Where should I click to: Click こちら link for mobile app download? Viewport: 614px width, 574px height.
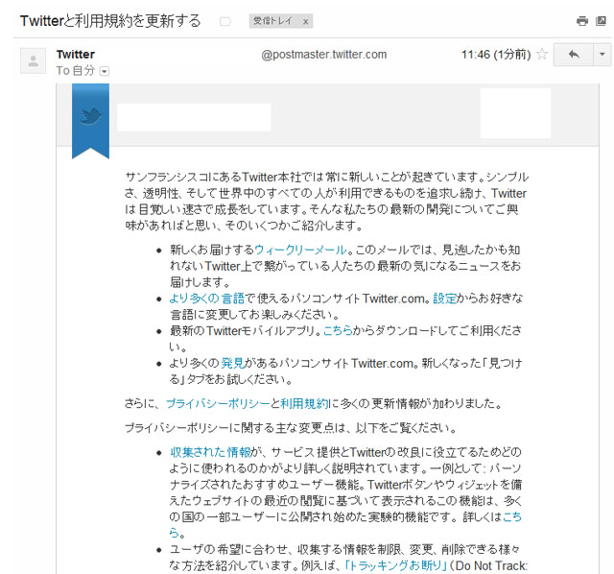tap(338, 331)
